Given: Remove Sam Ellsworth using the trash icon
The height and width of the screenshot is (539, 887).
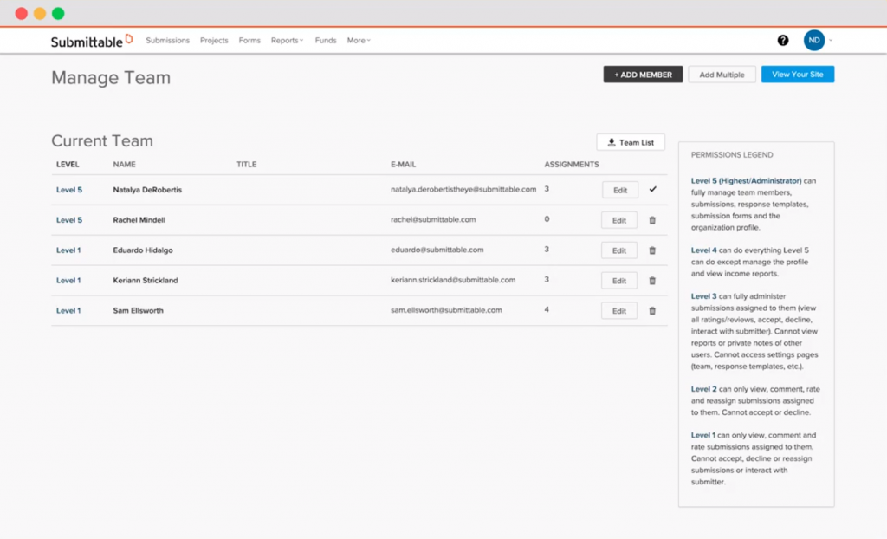Looking at the screenshot, I should pos(652,310).
